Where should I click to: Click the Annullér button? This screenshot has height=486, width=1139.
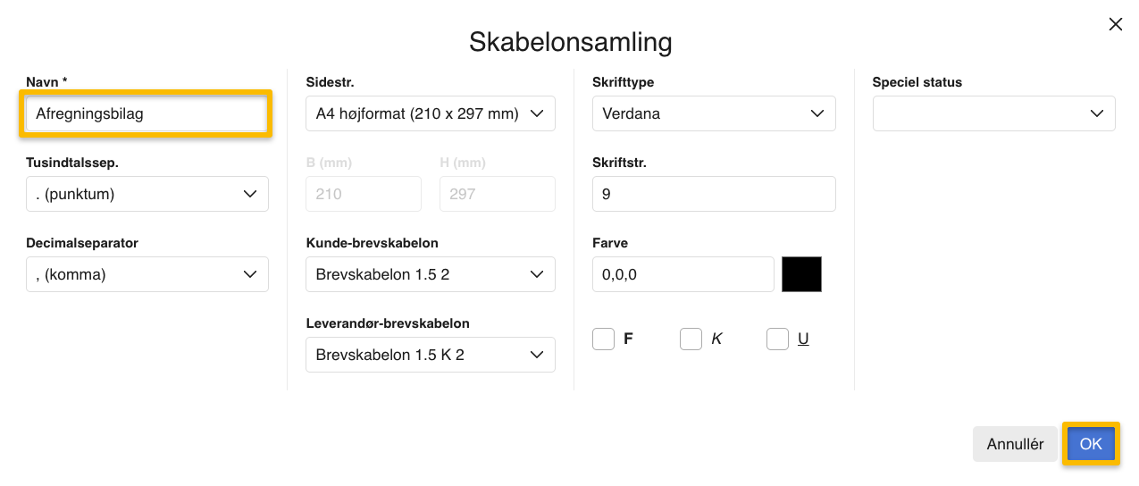point(1015,444)
